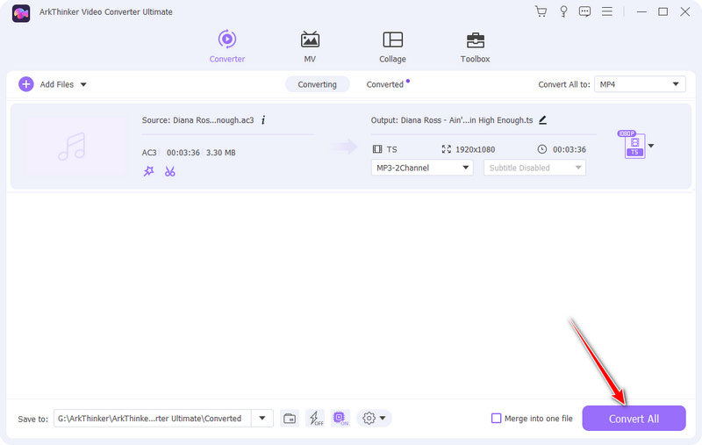The image size is (702, 445).
Task: Click the output duration 00:03:36 with clock icon
Action: click(562, 149)
